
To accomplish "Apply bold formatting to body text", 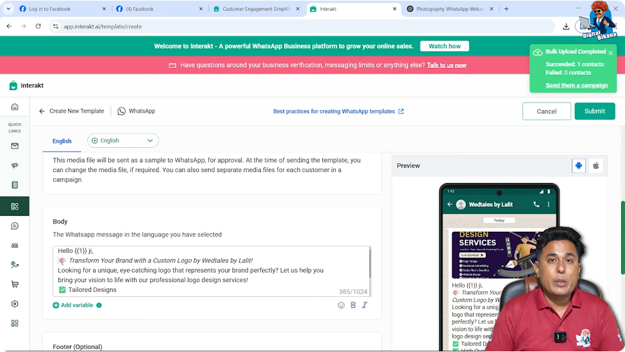I will pos(353,305).
